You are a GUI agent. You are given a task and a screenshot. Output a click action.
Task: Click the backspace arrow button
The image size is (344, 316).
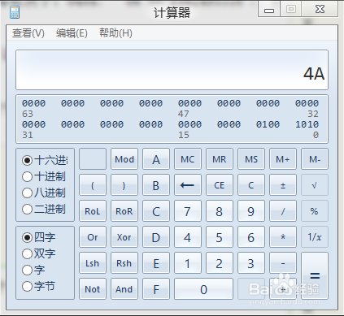coord(188,185)
